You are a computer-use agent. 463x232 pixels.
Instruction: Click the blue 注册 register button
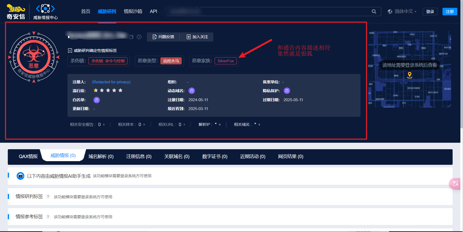[450, 11]
